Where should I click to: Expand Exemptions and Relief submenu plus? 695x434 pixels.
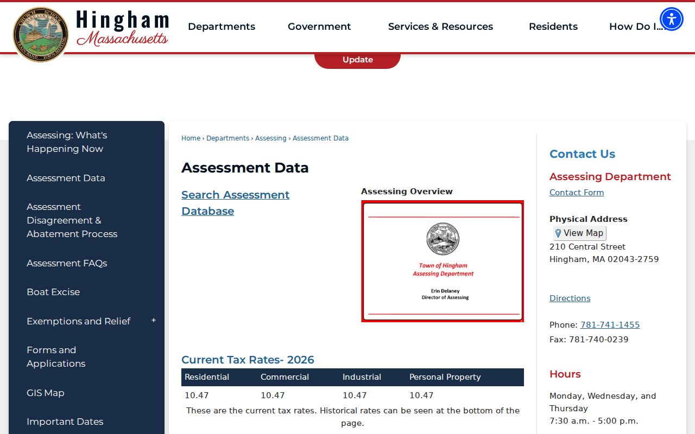tap(154, 321)
